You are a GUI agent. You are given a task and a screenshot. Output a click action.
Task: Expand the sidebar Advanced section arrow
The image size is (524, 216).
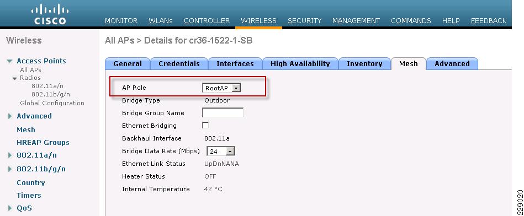coord(10,116)
